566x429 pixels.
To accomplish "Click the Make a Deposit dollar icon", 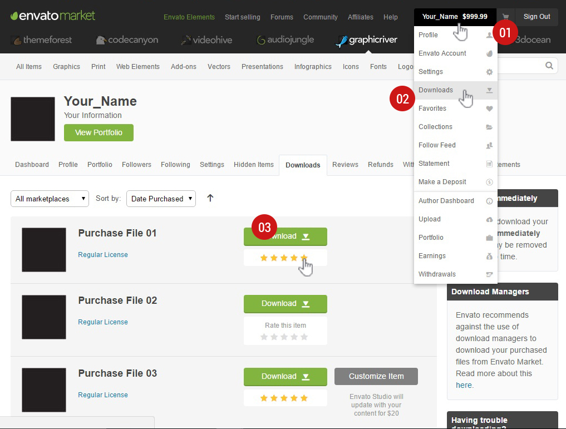I will pos(489,182).
